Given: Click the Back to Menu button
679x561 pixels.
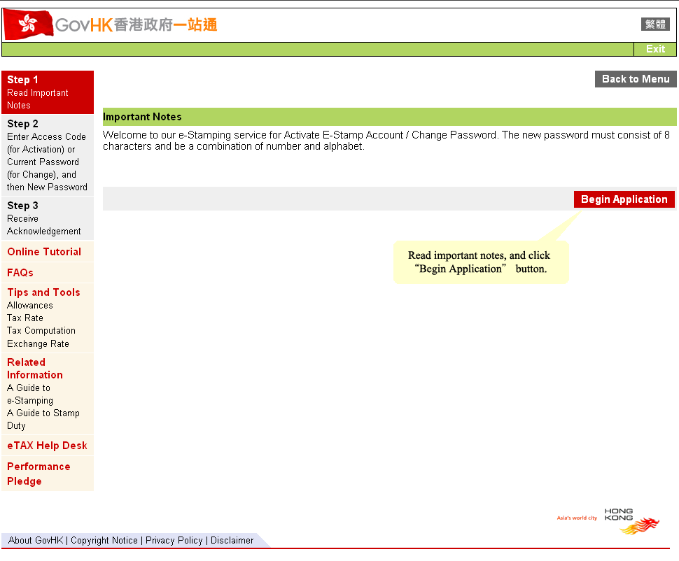Looking at the screenshot, I should 635,79.
